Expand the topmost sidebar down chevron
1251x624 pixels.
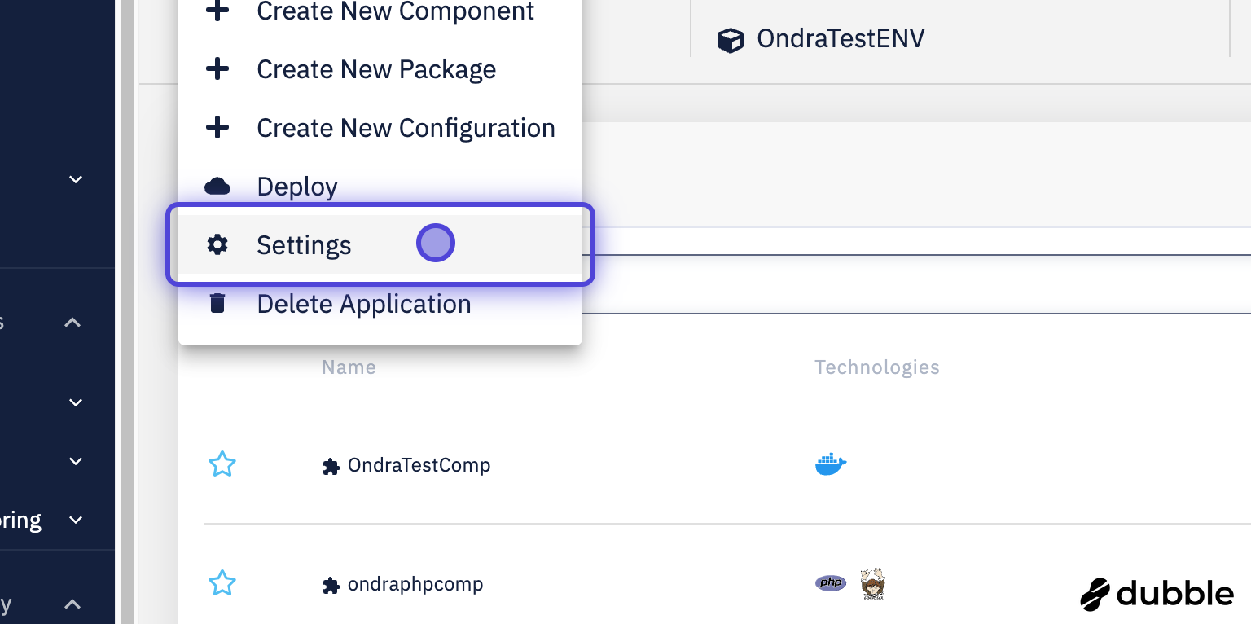76,179
